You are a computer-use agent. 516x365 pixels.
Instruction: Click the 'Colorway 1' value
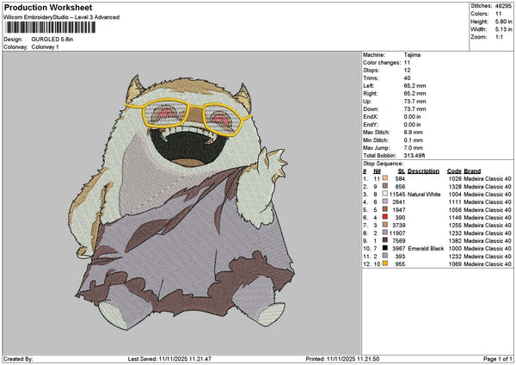click(x=45, y=47)
